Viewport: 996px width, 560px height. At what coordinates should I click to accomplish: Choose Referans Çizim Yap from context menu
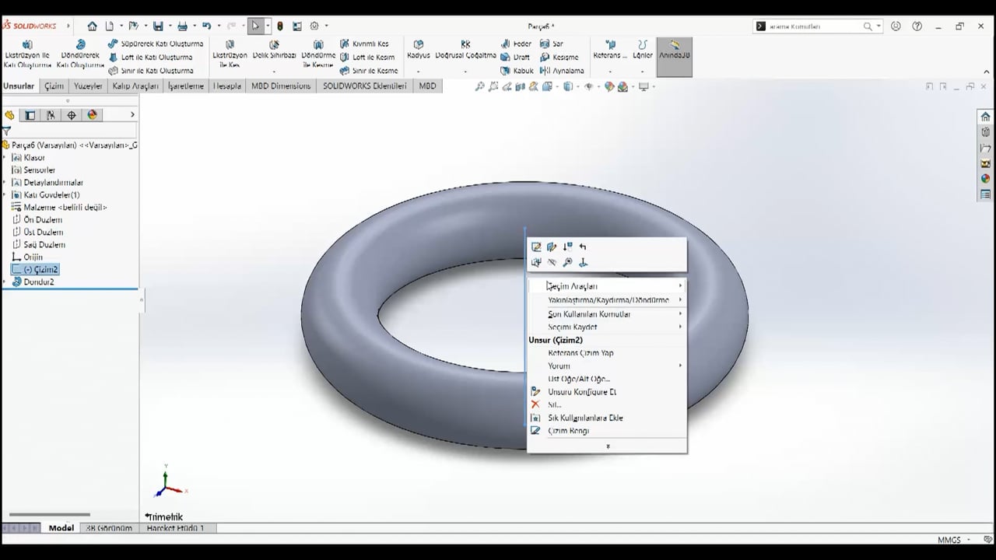[607, 353]
